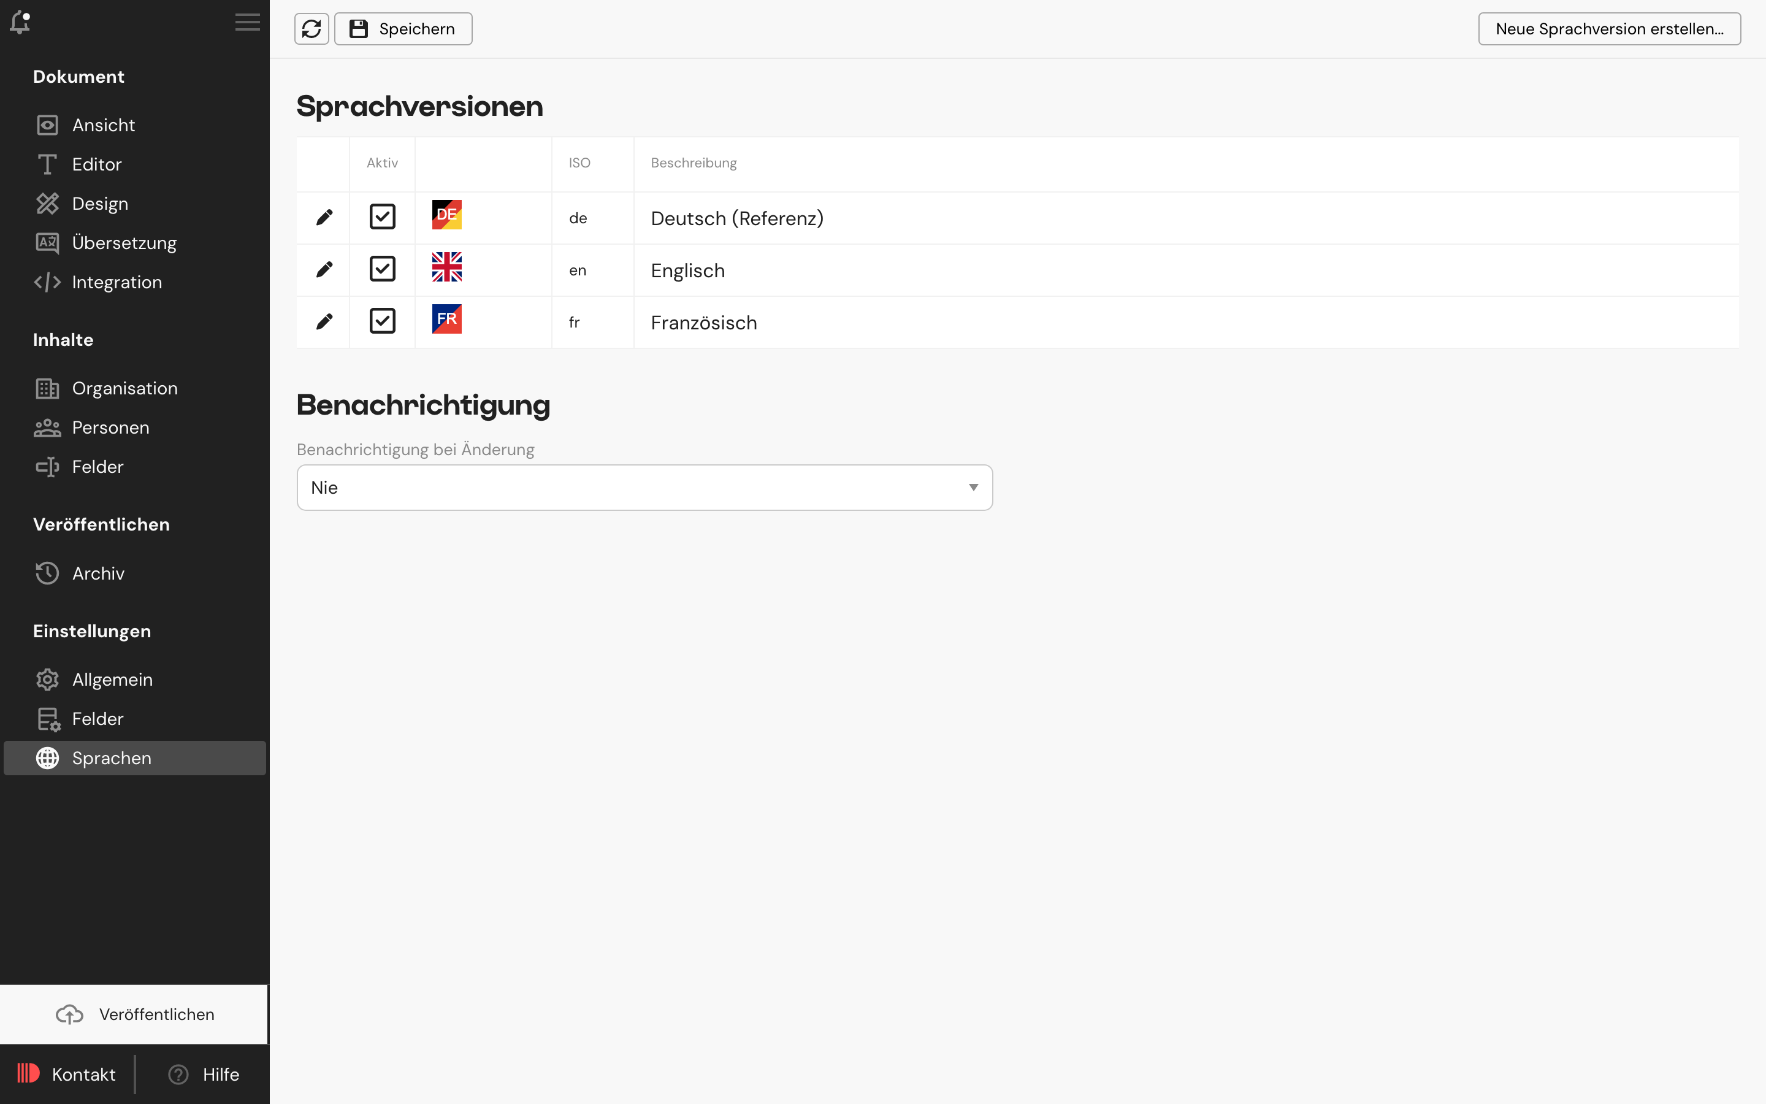The height and width of the screenshot is (1104, 1766).
Task: Edit the Deutsch language version
Action: [x=325, y=216]
